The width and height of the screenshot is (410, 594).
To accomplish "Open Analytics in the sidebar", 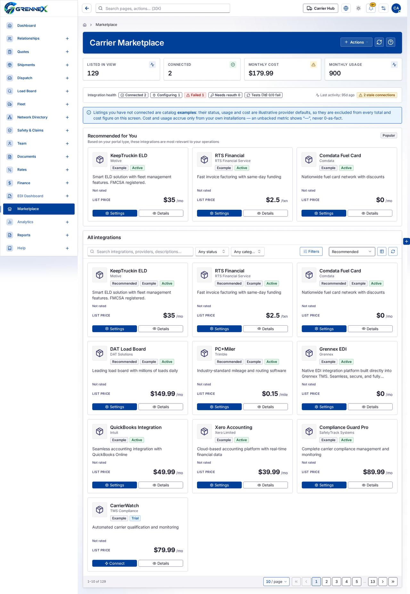I will (25, 222).
